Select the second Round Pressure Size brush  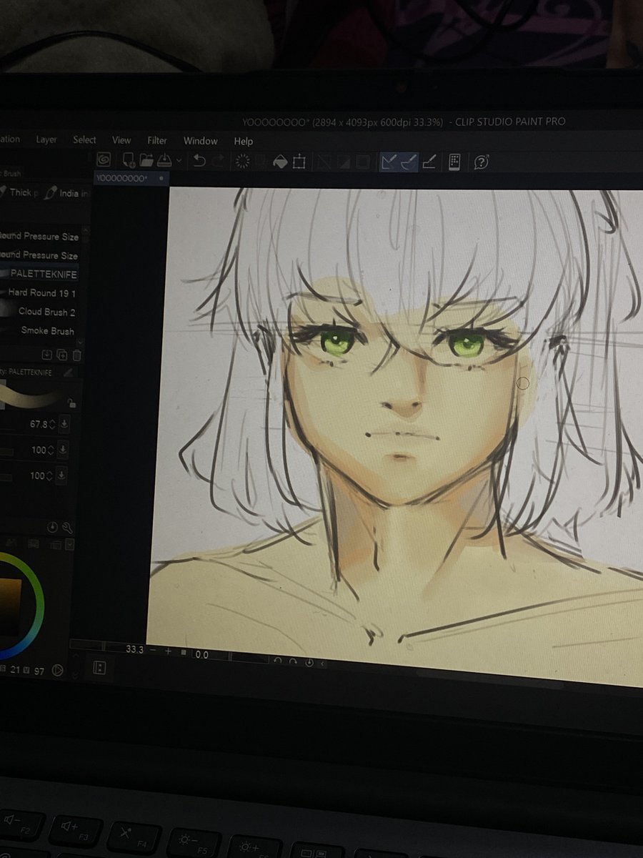(x=39, y=255)
